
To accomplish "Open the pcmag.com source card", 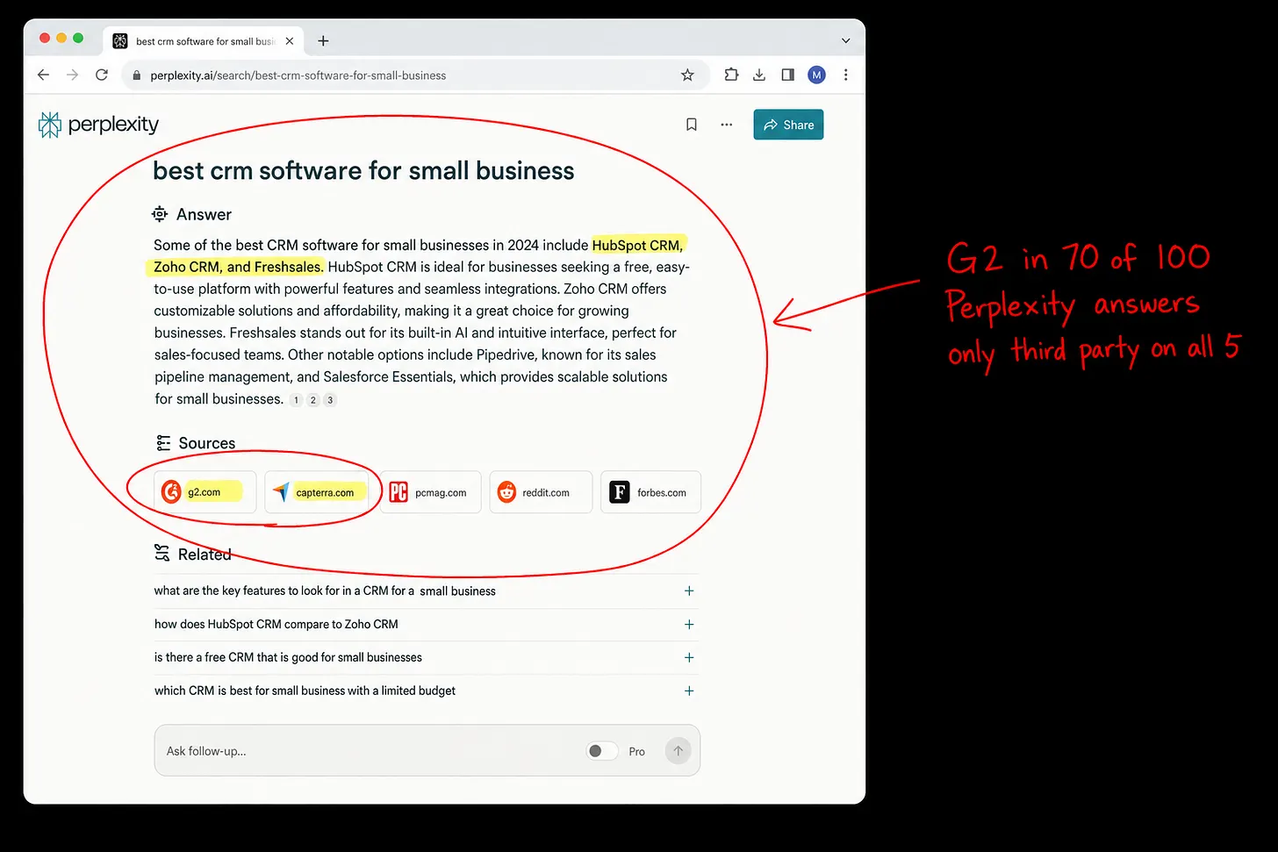I will tap(430, 492).
